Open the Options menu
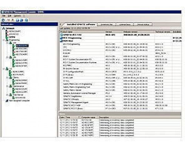 (17, 16)
